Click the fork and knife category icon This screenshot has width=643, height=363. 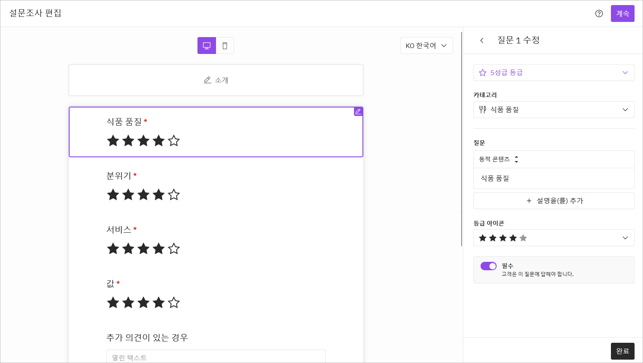[x=483, y=110]
